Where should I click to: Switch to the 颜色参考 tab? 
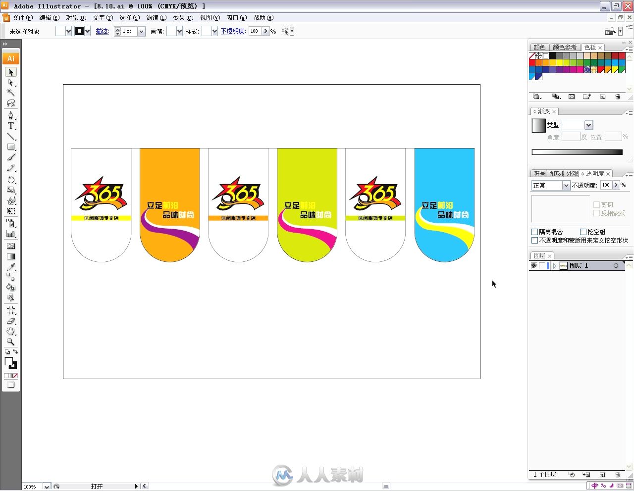[x=565, y=48]
